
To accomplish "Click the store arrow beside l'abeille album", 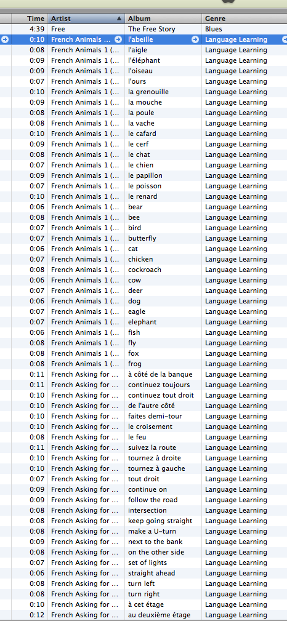I will coord(195,39).
